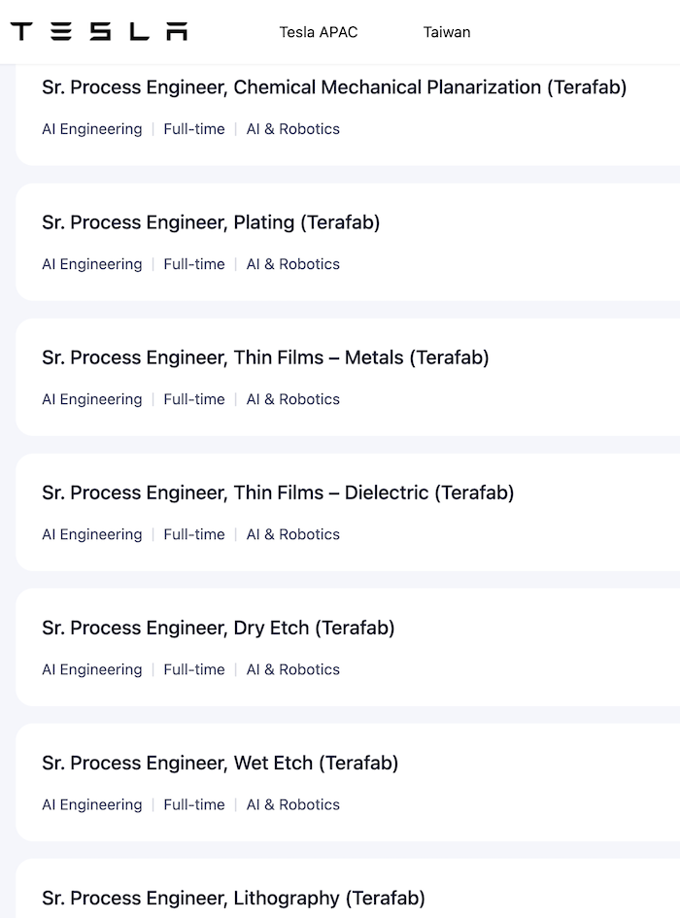Viewport: 680px width, 918px height.
Task: Open the Dry Etch (Terafab) job
Action: tap(219, 628)
